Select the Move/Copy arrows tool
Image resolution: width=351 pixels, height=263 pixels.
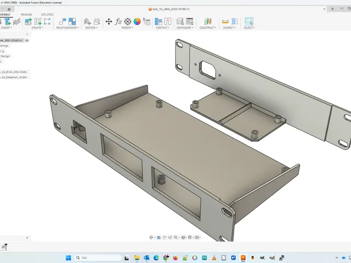[109, 22]
